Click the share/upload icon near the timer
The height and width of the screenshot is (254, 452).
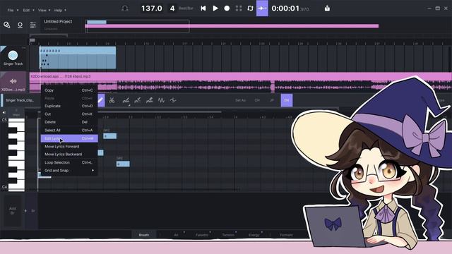pyautogui.click(x=327, y=8)
